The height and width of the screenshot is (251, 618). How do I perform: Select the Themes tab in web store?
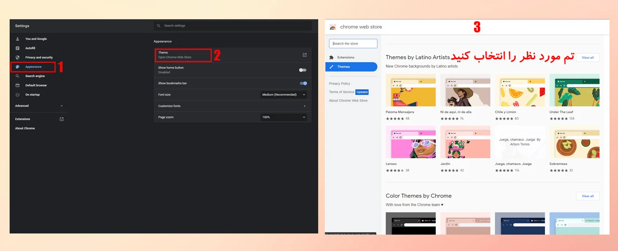[351, 67]
